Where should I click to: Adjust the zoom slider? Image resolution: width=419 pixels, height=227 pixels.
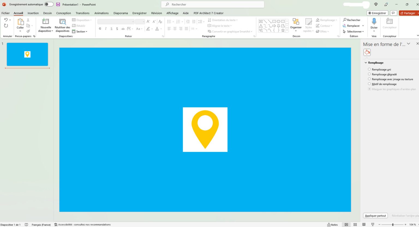point(393,224)
